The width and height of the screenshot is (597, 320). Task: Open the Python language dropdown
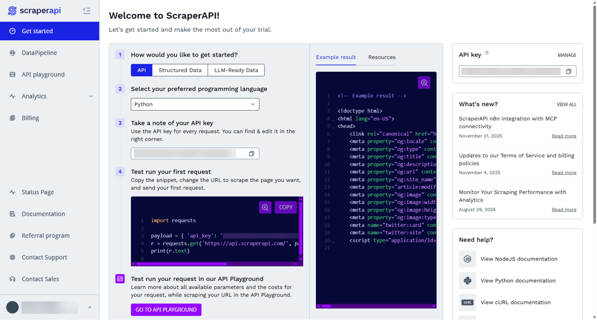195,104
